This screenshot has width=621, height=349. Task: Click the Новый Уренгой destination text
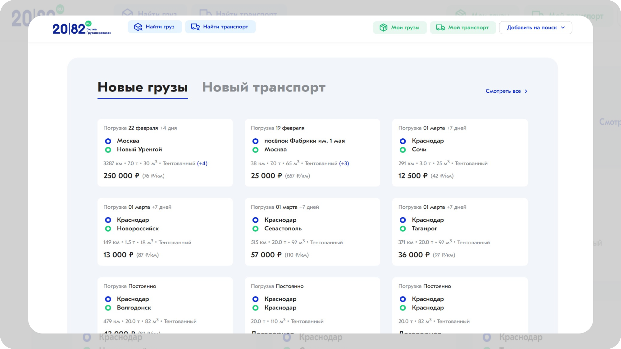tap(139, 150)
